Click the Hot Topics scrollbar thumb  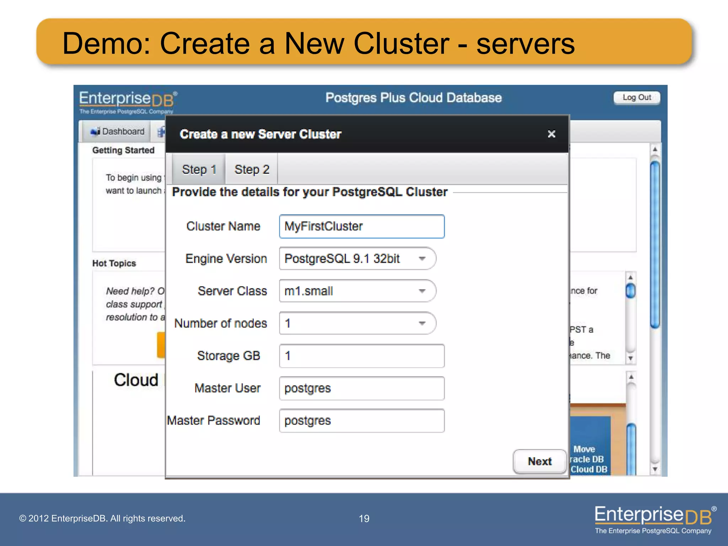coord(630,291)
